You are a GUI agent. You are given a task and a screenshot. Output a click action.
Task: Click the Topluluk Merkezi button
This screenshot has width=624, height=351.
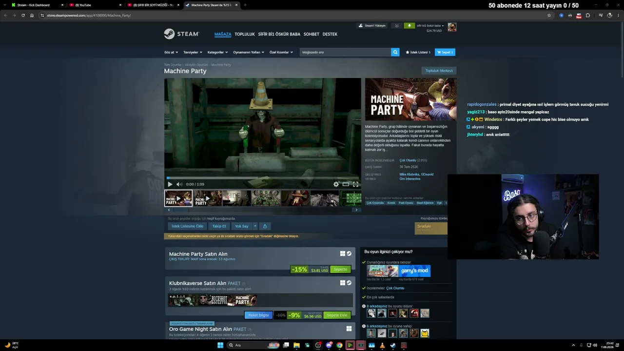coord(439,71)
